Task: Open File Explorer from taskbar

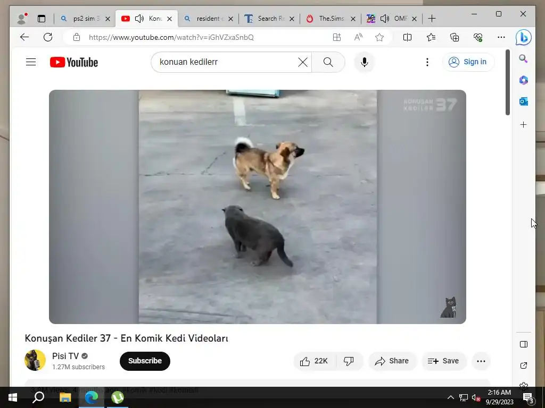Action: 65,397
